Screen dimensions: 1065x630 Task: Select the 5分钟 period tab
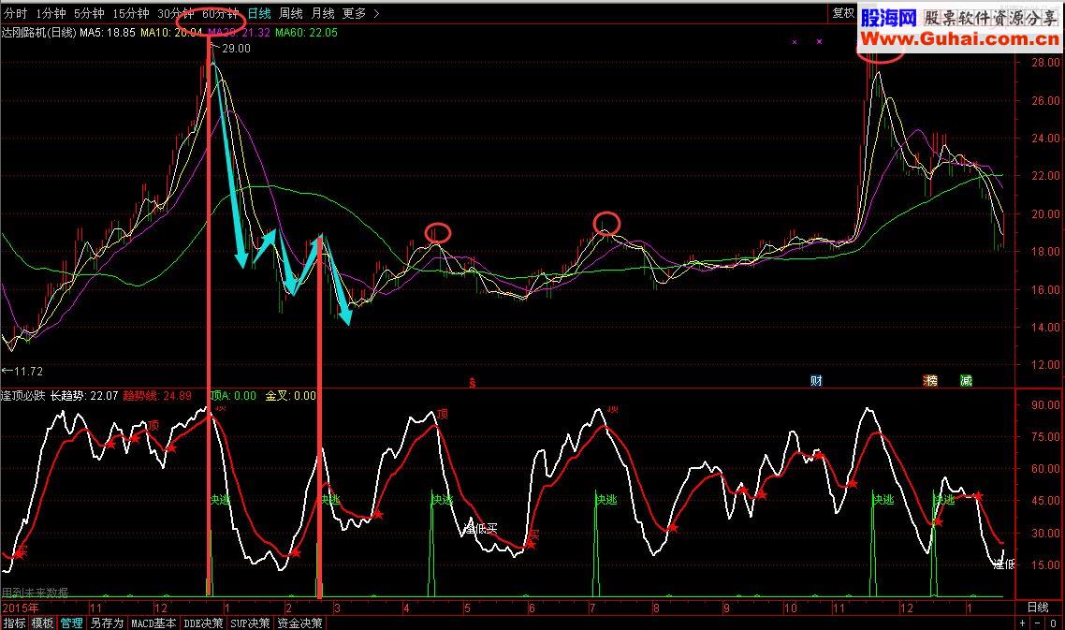(89, 14)
